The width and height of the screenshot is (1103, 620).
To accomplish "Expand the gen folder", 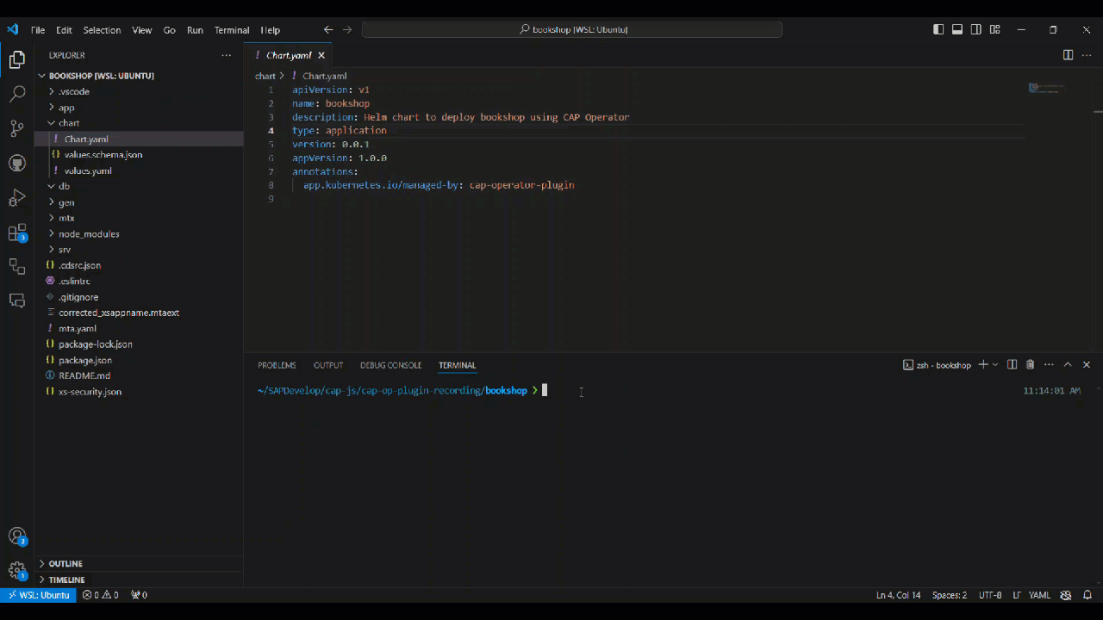I will (x=139, y=202).
